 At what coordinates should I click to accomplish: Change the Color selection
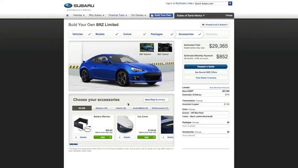[192, 109]
